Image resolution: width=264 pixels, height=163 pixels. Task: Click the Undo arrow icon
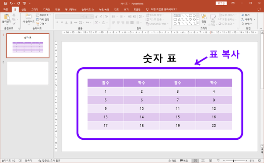[11, 4]
